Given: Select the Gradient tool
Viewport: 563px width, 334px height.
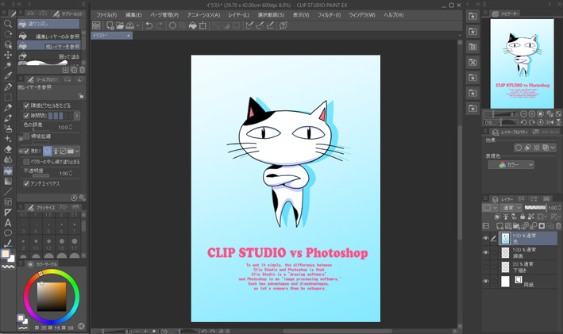Looking at the screenshot, I should pos(8,180).
